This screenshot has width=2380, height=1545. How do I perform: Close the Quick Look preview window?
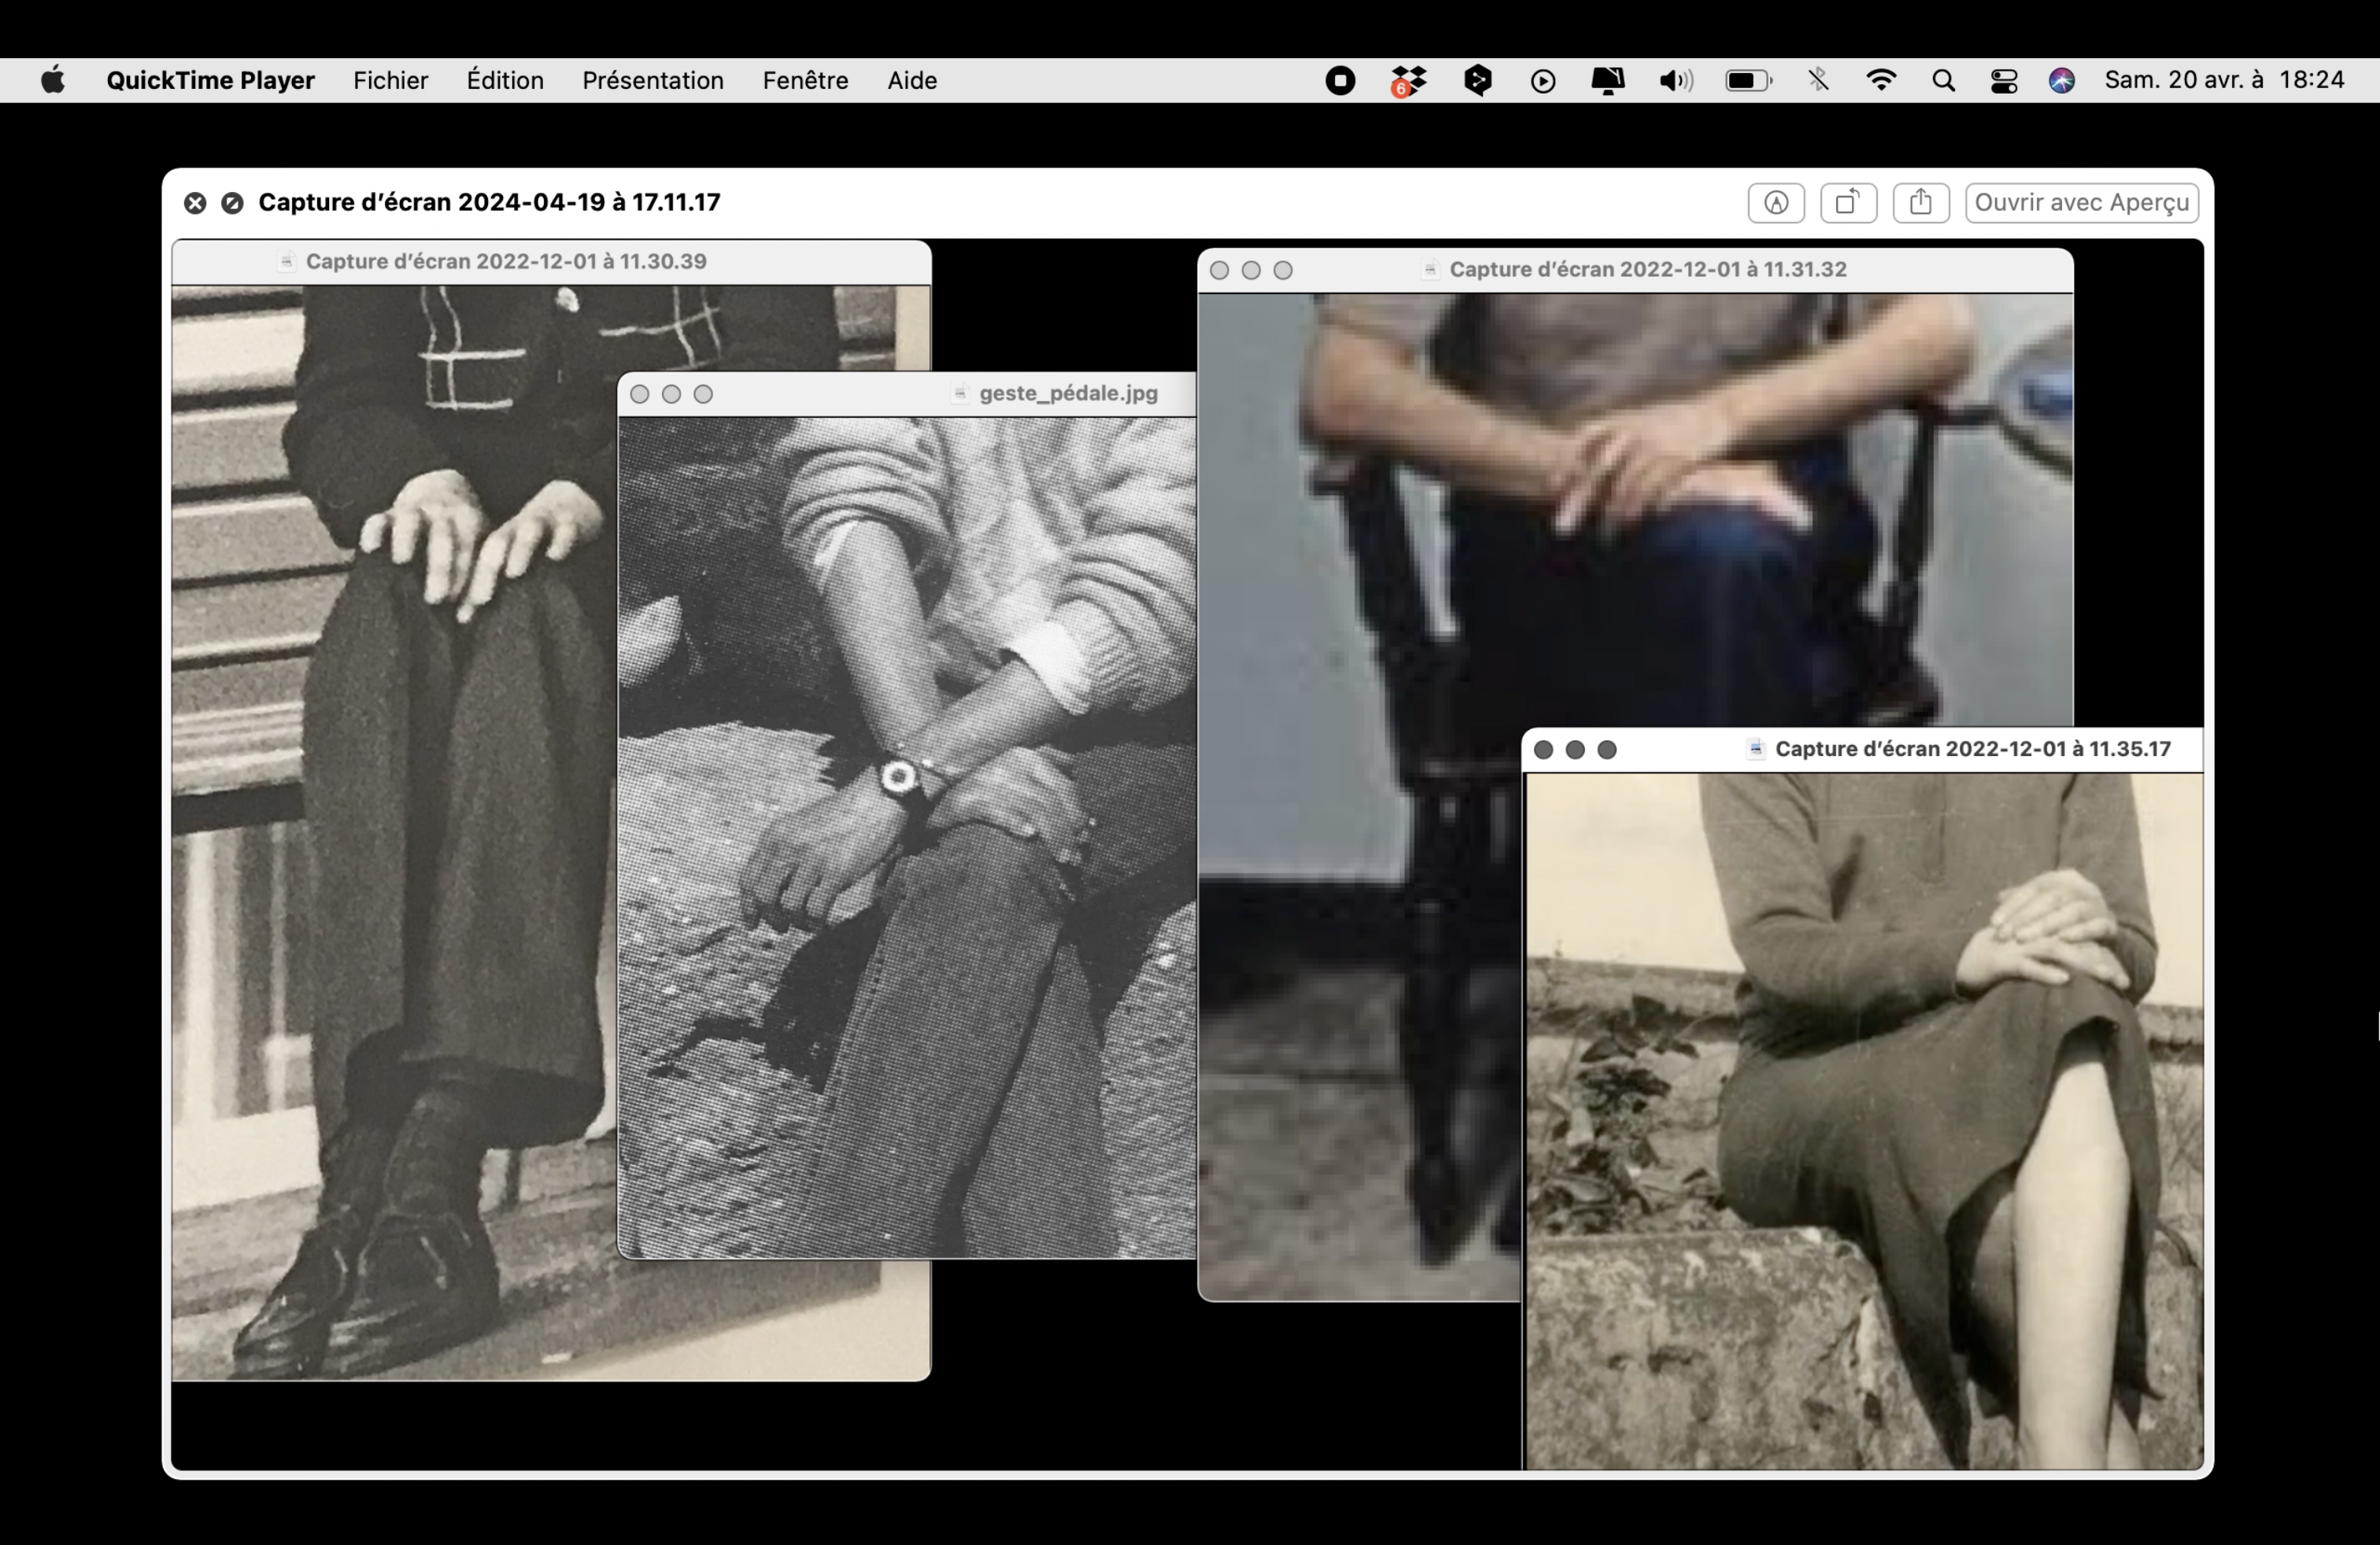195,203
